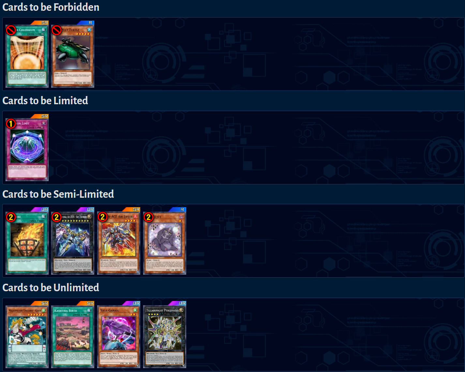Image resolution: width=465 pixels, height=372 pixels.
Task: Click the limit 1 badge on Summon Limit
Action: click(x=11, y=124)
